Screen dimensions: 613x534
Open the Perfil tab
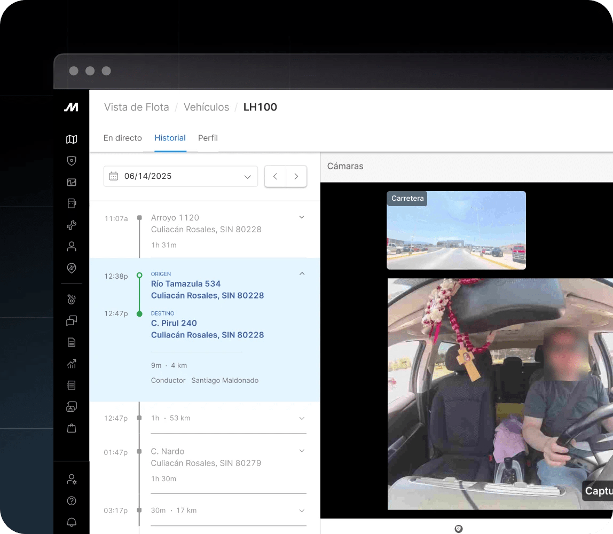point(208,138)
